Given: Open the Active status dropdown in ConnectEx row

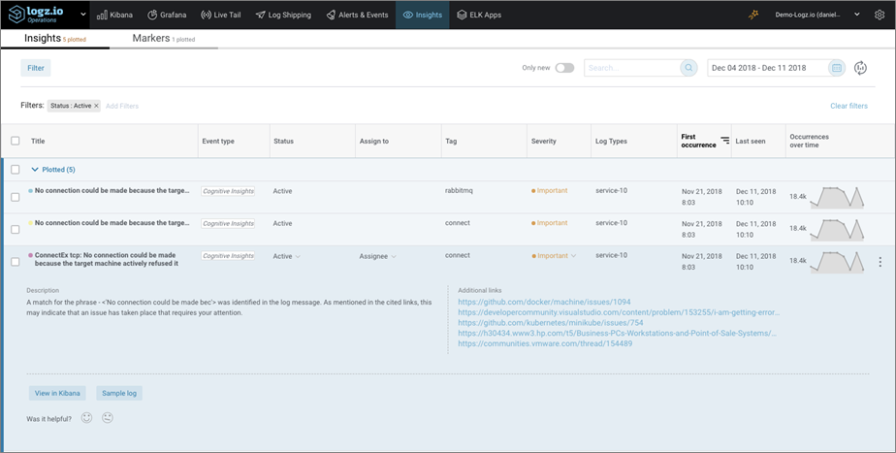Looking at the screenshot, I should click(x=287, y=256).
